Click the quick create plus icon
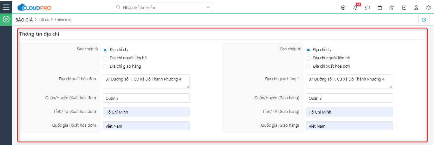Viewport: 434px width, 145px height. (343, 8)
